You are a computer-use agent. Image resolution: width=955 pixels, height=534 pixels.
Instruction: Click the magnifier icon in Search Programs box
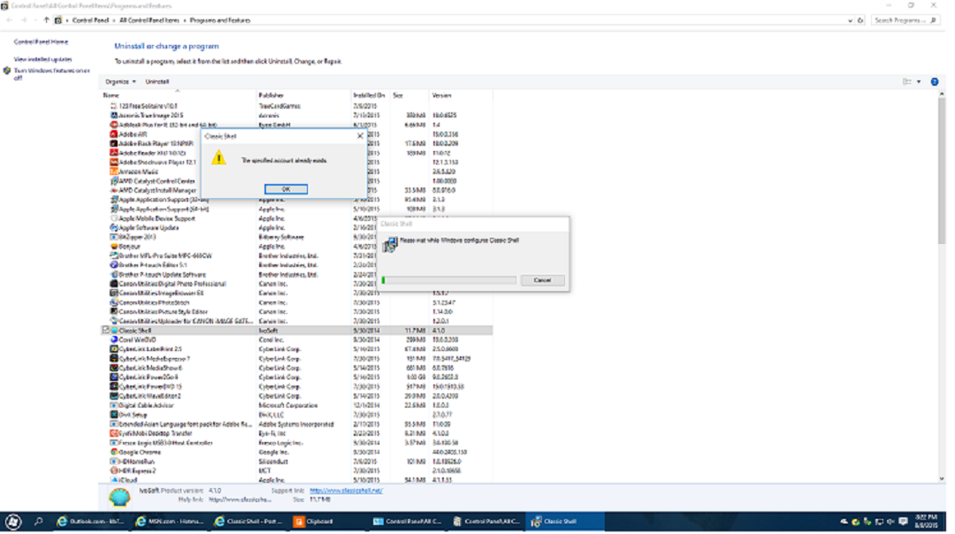(933, 20)
